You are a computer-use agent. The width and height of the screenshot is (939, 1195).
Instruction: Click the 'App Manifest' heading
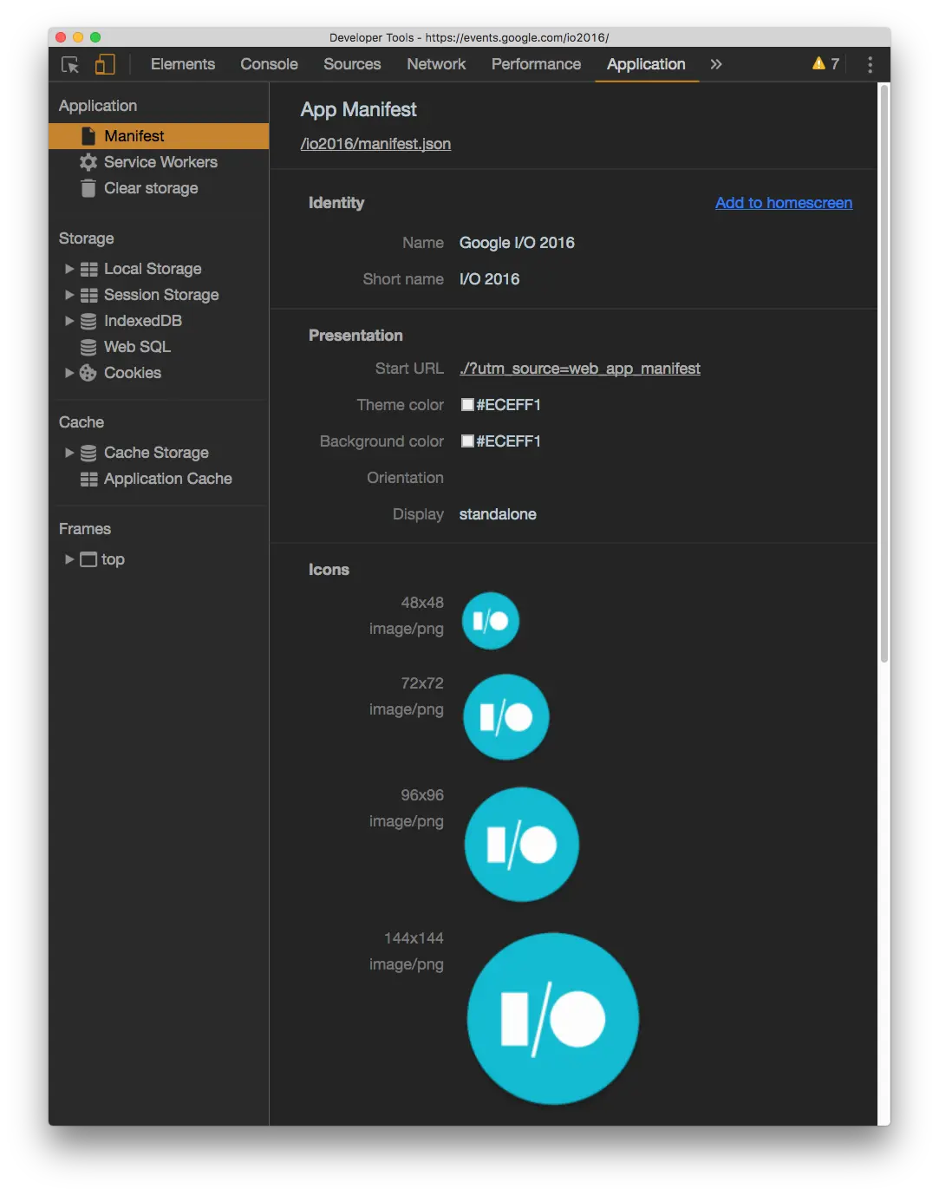pos(358,109)
